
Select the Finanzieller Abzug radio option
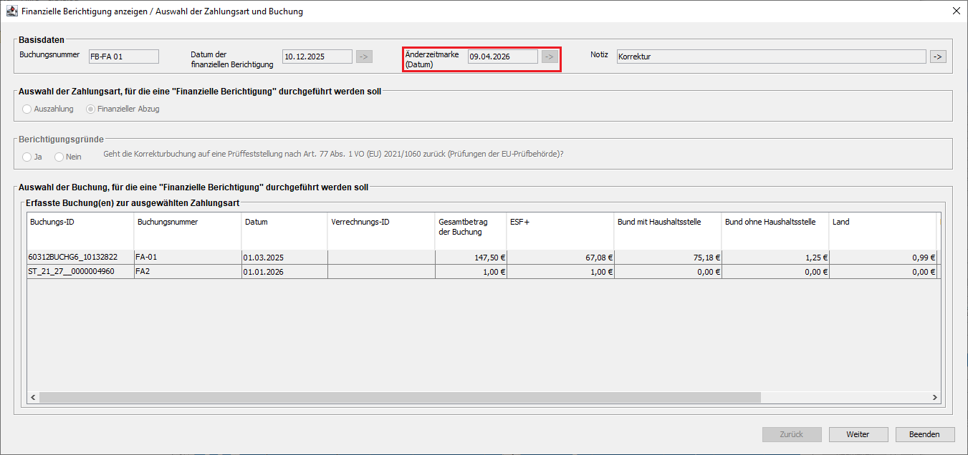91,109
